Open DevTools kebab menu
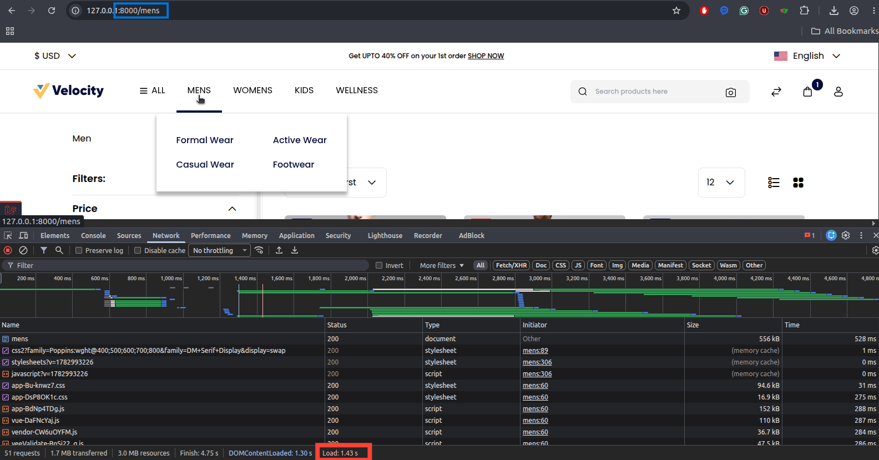The image size is (879, 460). (x=861, y=235)
